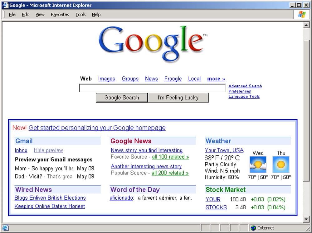Screen dimensions: 312x233
Task: Expand 'all 100 related »' news stories
Action: pos(170,157)
